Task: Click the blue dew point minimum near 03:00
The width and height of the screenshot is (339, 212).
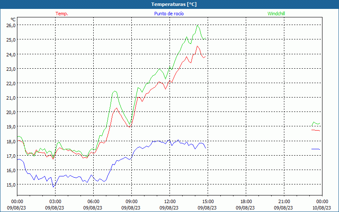Action: pyautogui.click(x=53, y=187)
